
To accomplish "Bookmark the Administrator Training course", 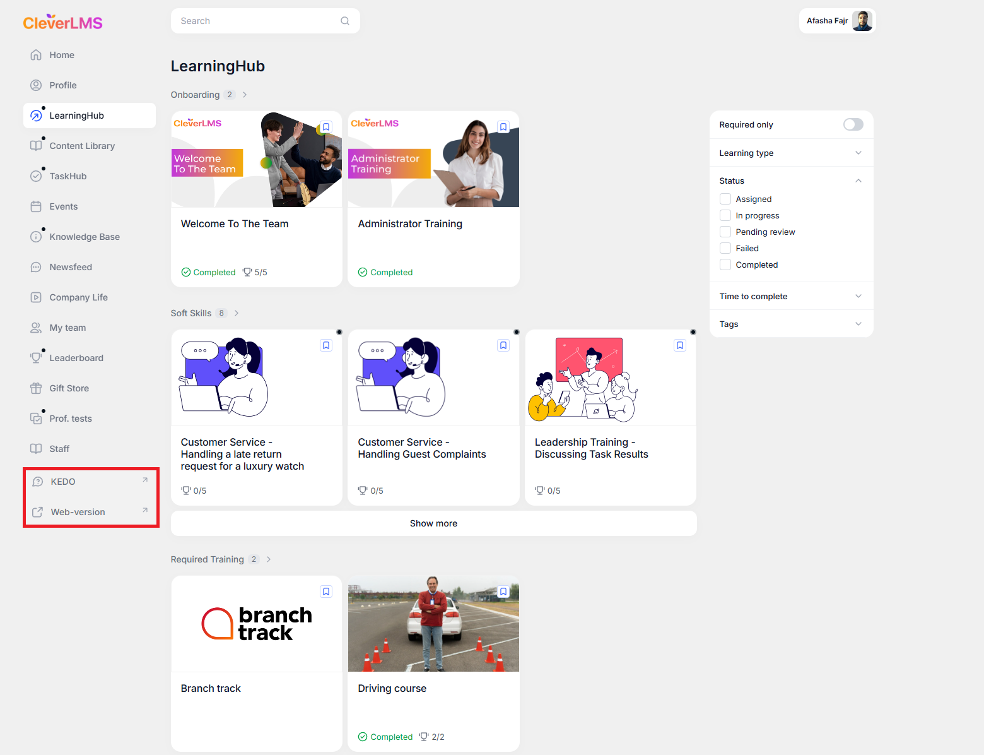I will (x=503, y=127).
